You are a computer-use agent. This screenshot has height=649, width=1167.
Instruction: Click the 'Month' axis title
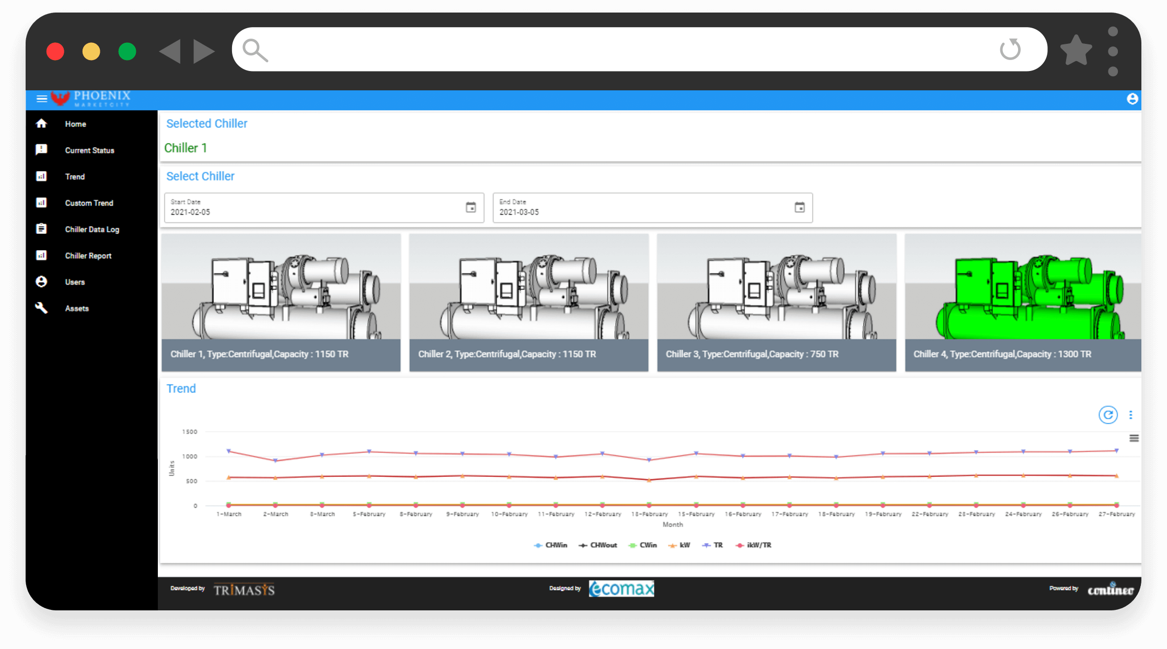tap(673, 525)
